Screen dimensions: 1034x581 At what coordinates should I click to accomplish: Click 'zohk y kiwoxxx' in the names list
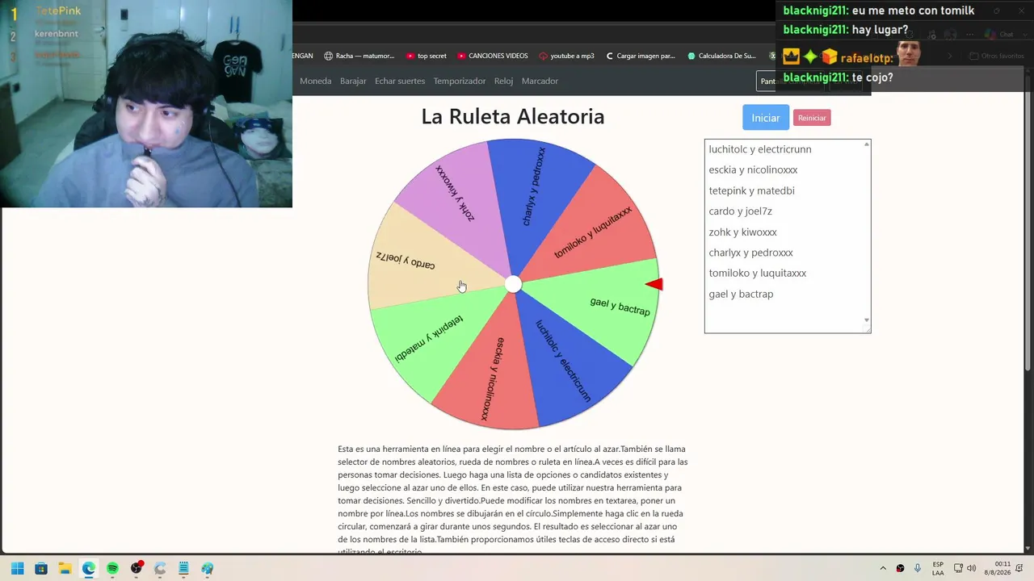pos(742,232)
